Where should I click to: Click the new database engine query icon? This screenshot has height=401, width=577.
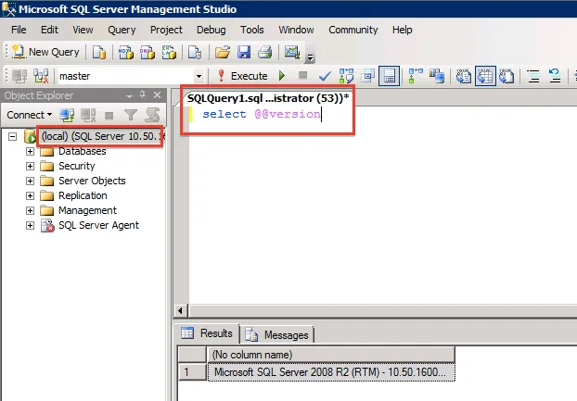tap(99, 52)
